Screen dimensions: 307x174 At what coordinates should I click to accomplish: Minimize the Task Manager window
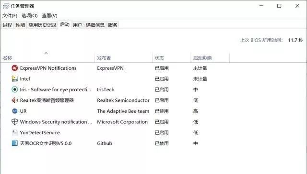coord(261,6)
